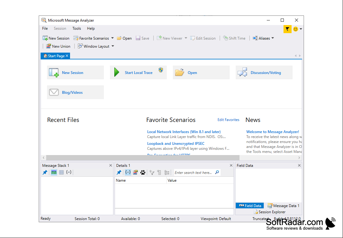Screen dimensions: 343x238
Task: Open Loopback and Unencrypted IPSEC scenario link
Action: coord(176,144)
